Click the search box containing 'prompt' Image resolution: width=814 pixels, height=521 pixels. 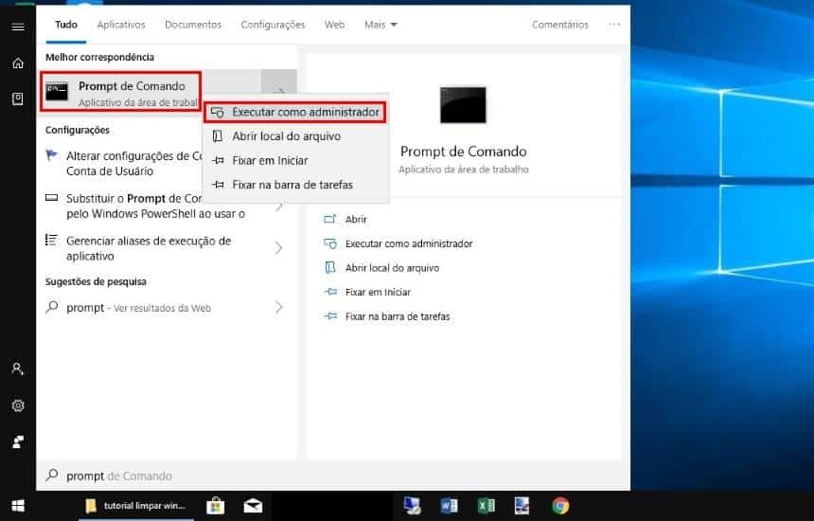click(x=332, y=476)
